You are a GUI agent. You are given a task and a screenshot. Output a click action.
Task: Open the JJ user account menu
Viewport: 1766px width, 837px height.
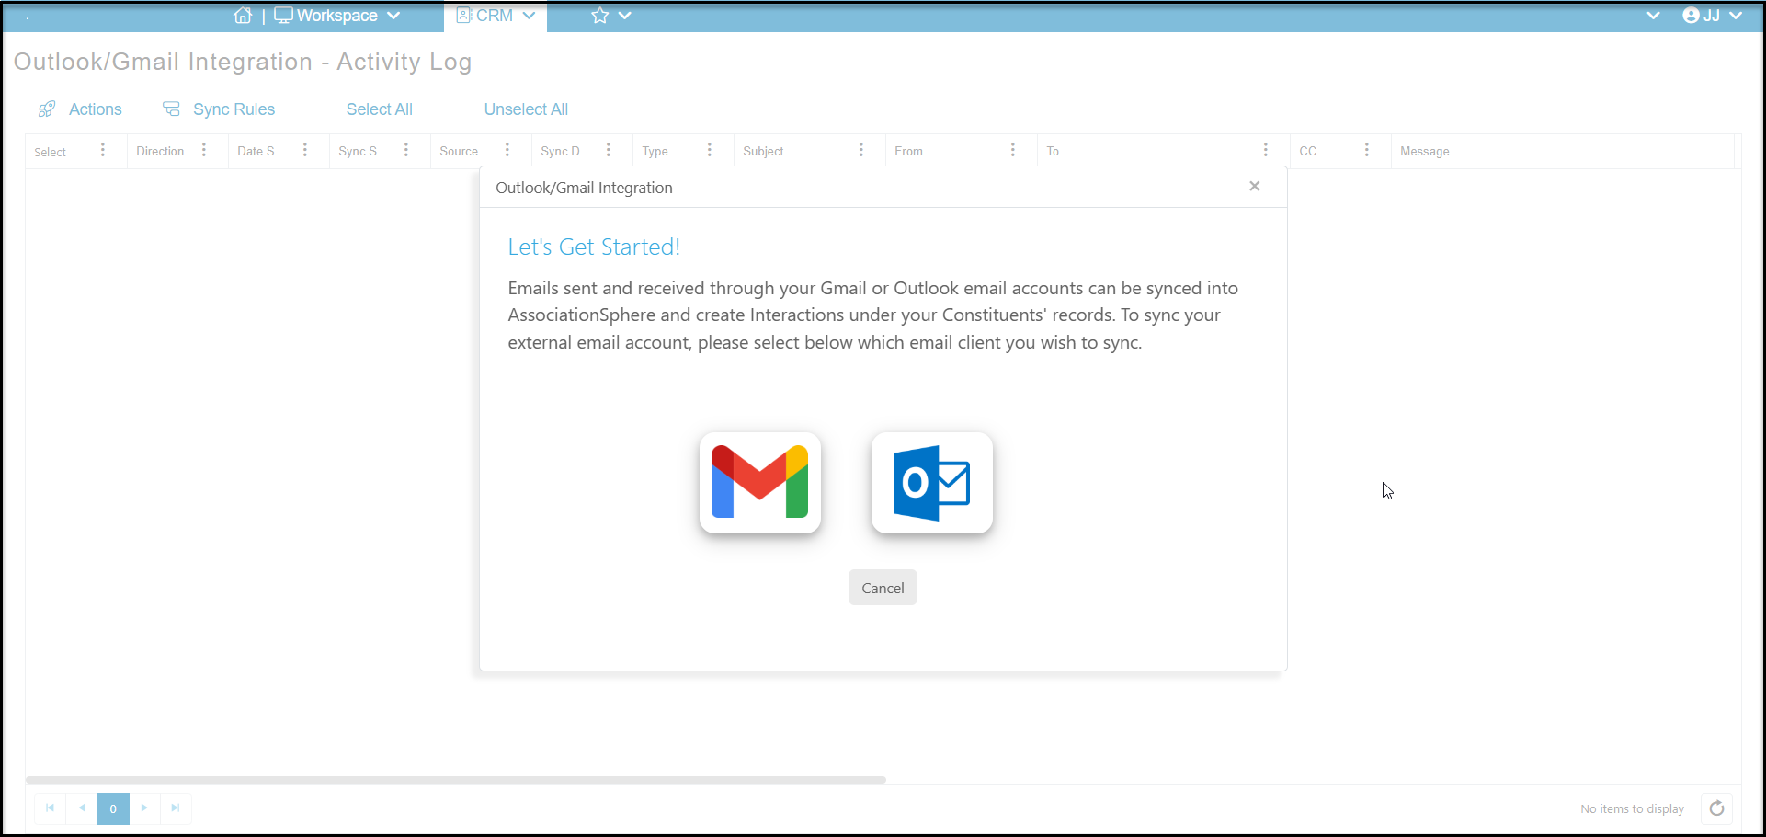point(1712,16)
